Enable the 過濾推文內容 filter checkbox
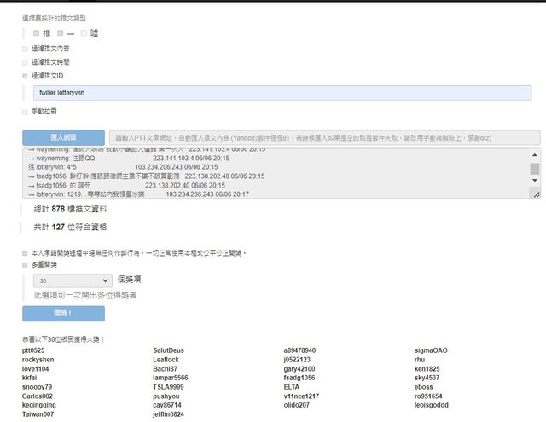 (25, 49)
